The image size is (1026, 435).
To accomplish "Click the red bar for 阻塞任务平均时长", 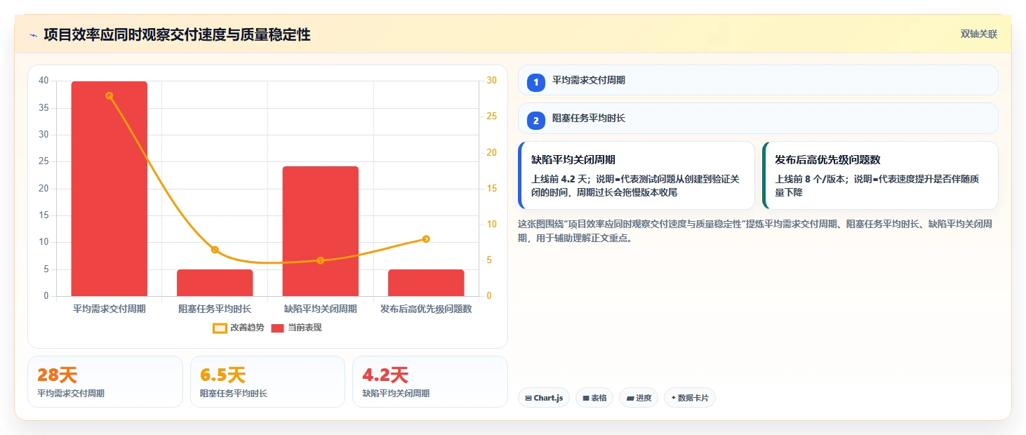I will (215, 283).
